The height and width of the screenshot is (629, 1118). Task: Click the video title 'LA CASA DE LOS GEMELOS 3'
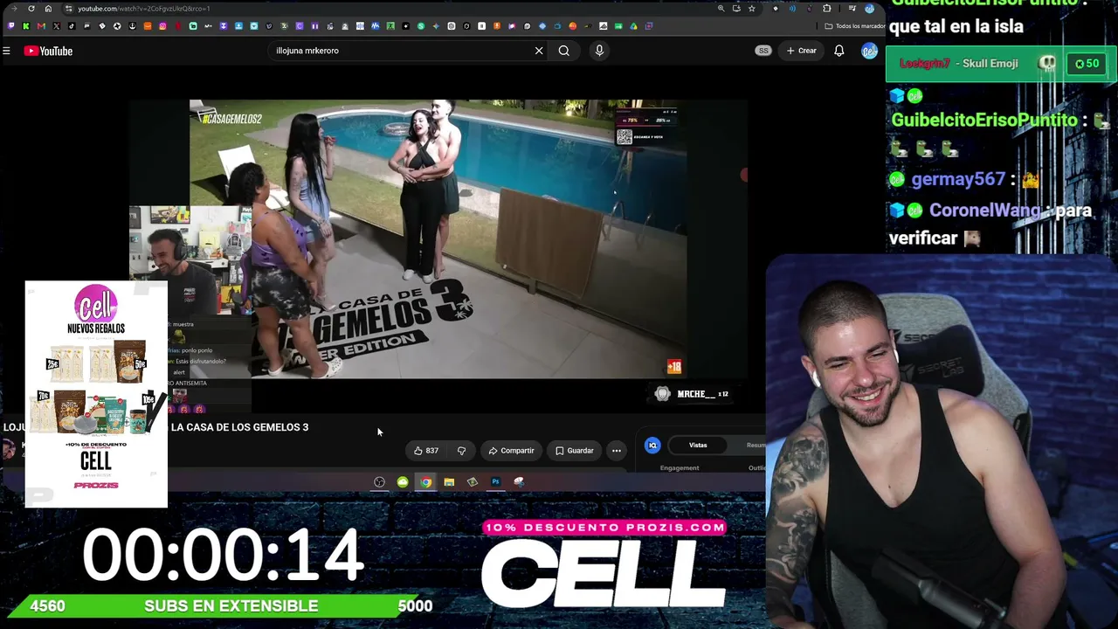coord(239,427)
